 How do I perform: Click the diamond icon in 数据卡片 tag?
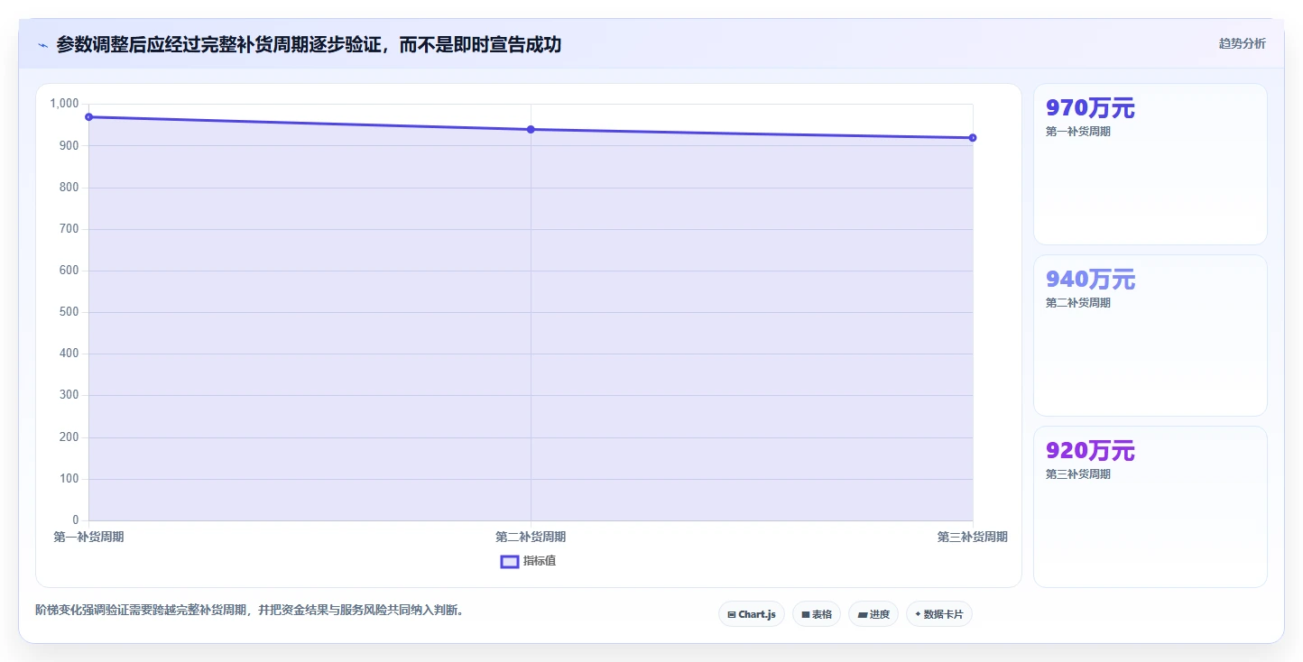pos(918,613)
